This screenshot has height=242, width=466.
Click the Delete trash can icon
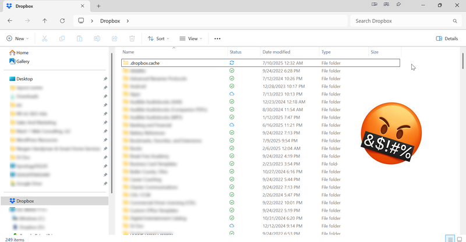point(132,38)
